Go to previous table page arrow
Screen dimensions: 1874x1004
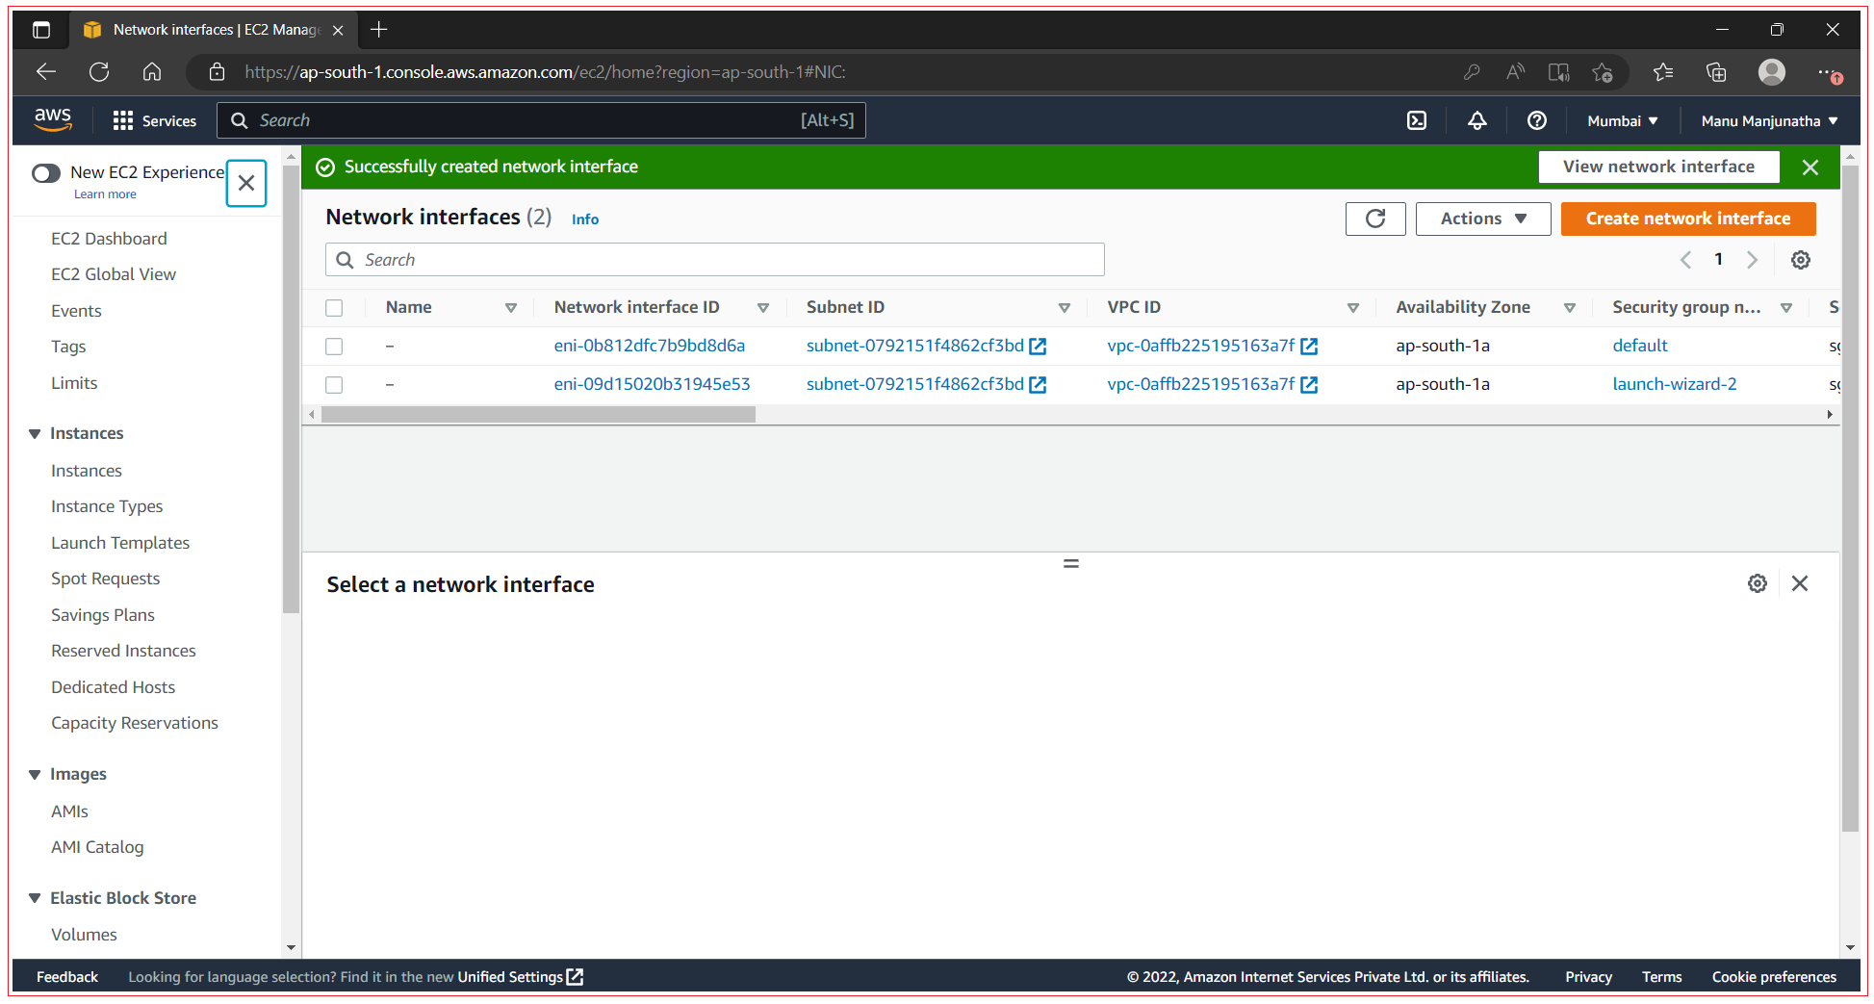point(1685,260)
